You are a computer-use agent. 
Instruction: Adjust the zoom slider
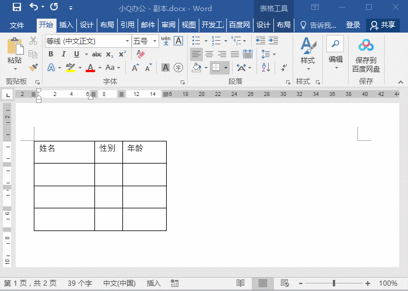coord(334,283)
